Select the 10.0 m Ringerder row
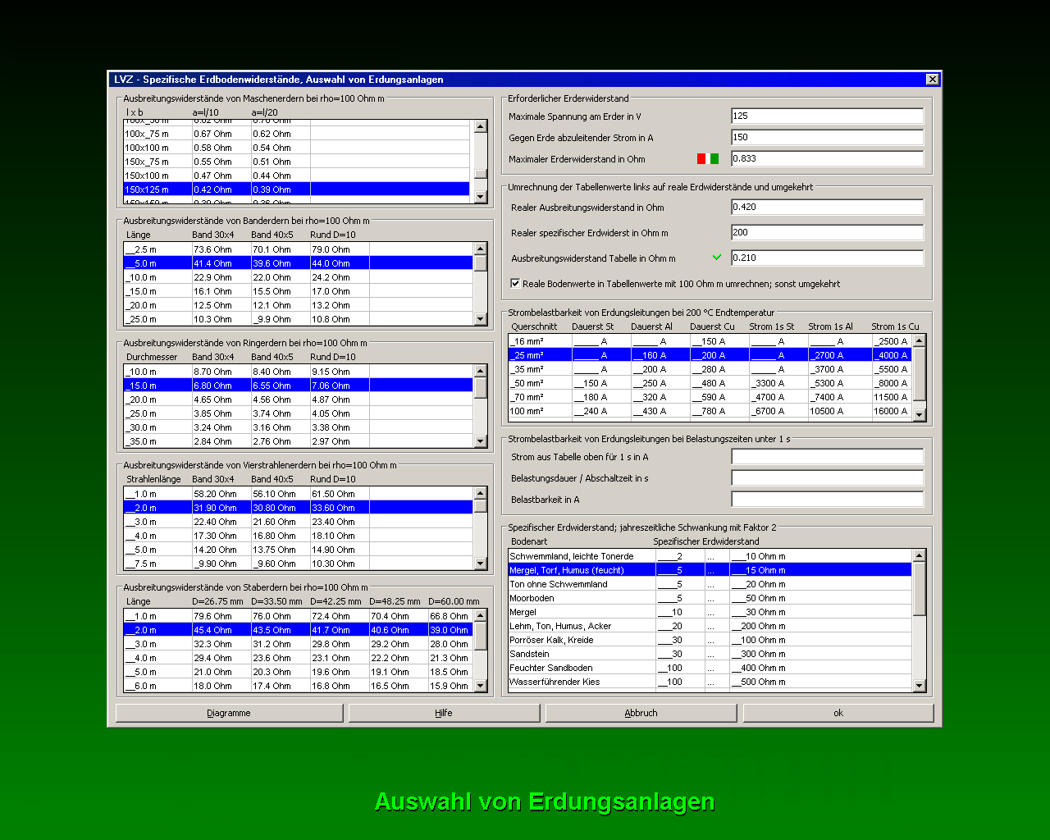Screen dimensions: 1050x840 coord(298,372)
